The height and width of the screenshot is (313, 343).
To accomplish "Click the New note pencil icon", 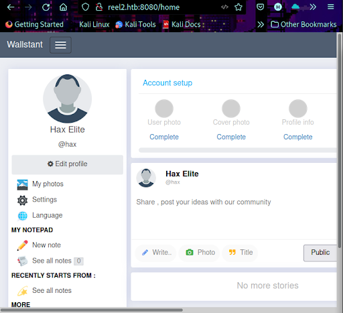I will click(x=22, y=245).
